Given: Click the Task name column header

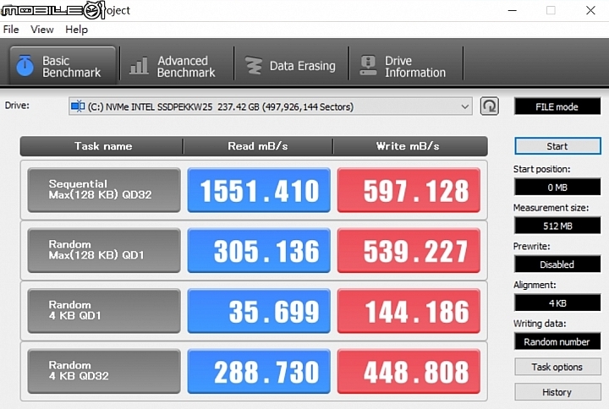Looking at the screenshot, I should click(103, 146).
